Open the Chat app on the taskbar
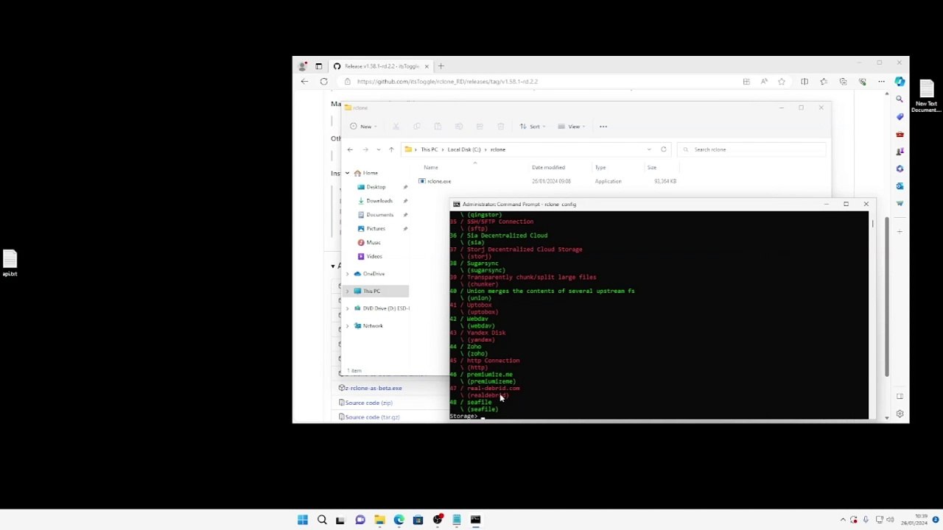 pos(360,520)
